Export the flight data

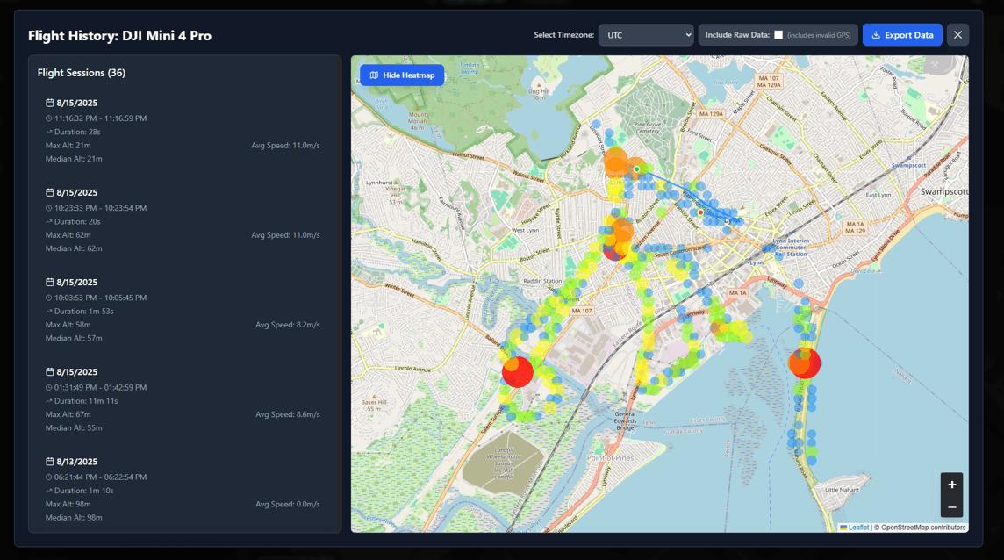902,35
